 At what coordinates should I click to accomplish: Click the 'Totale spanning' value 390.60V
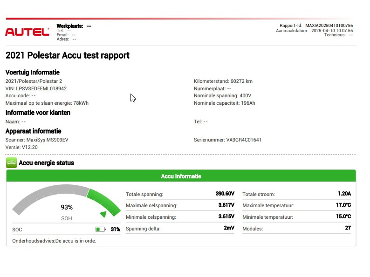click(x=225, y=194)
